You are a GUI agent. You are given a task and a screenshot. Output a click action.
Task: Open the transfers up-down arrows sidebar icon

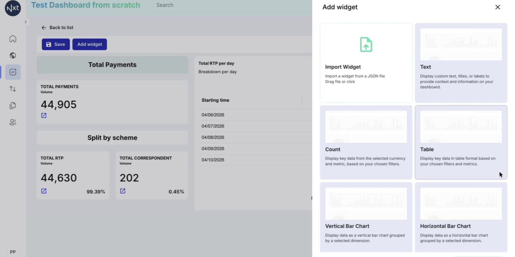click(x=13, y=89)
